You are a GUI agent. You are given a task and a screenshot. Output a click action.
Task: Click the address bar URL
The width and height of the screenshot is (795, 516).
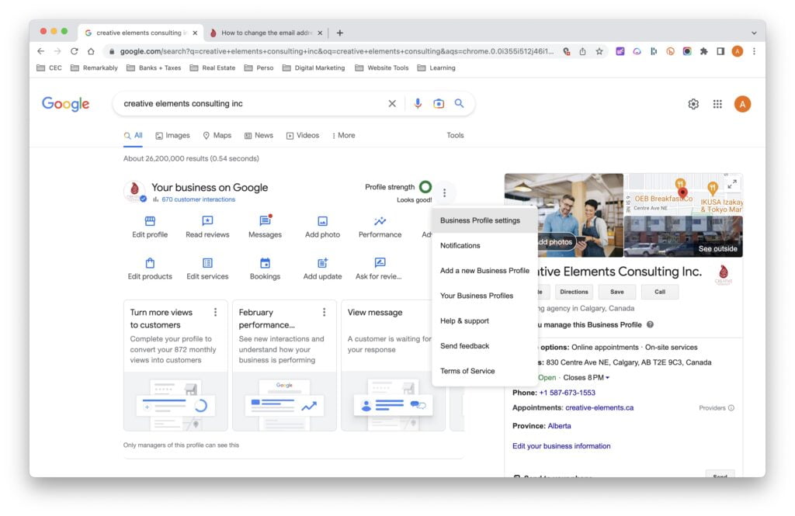point(337,51)
